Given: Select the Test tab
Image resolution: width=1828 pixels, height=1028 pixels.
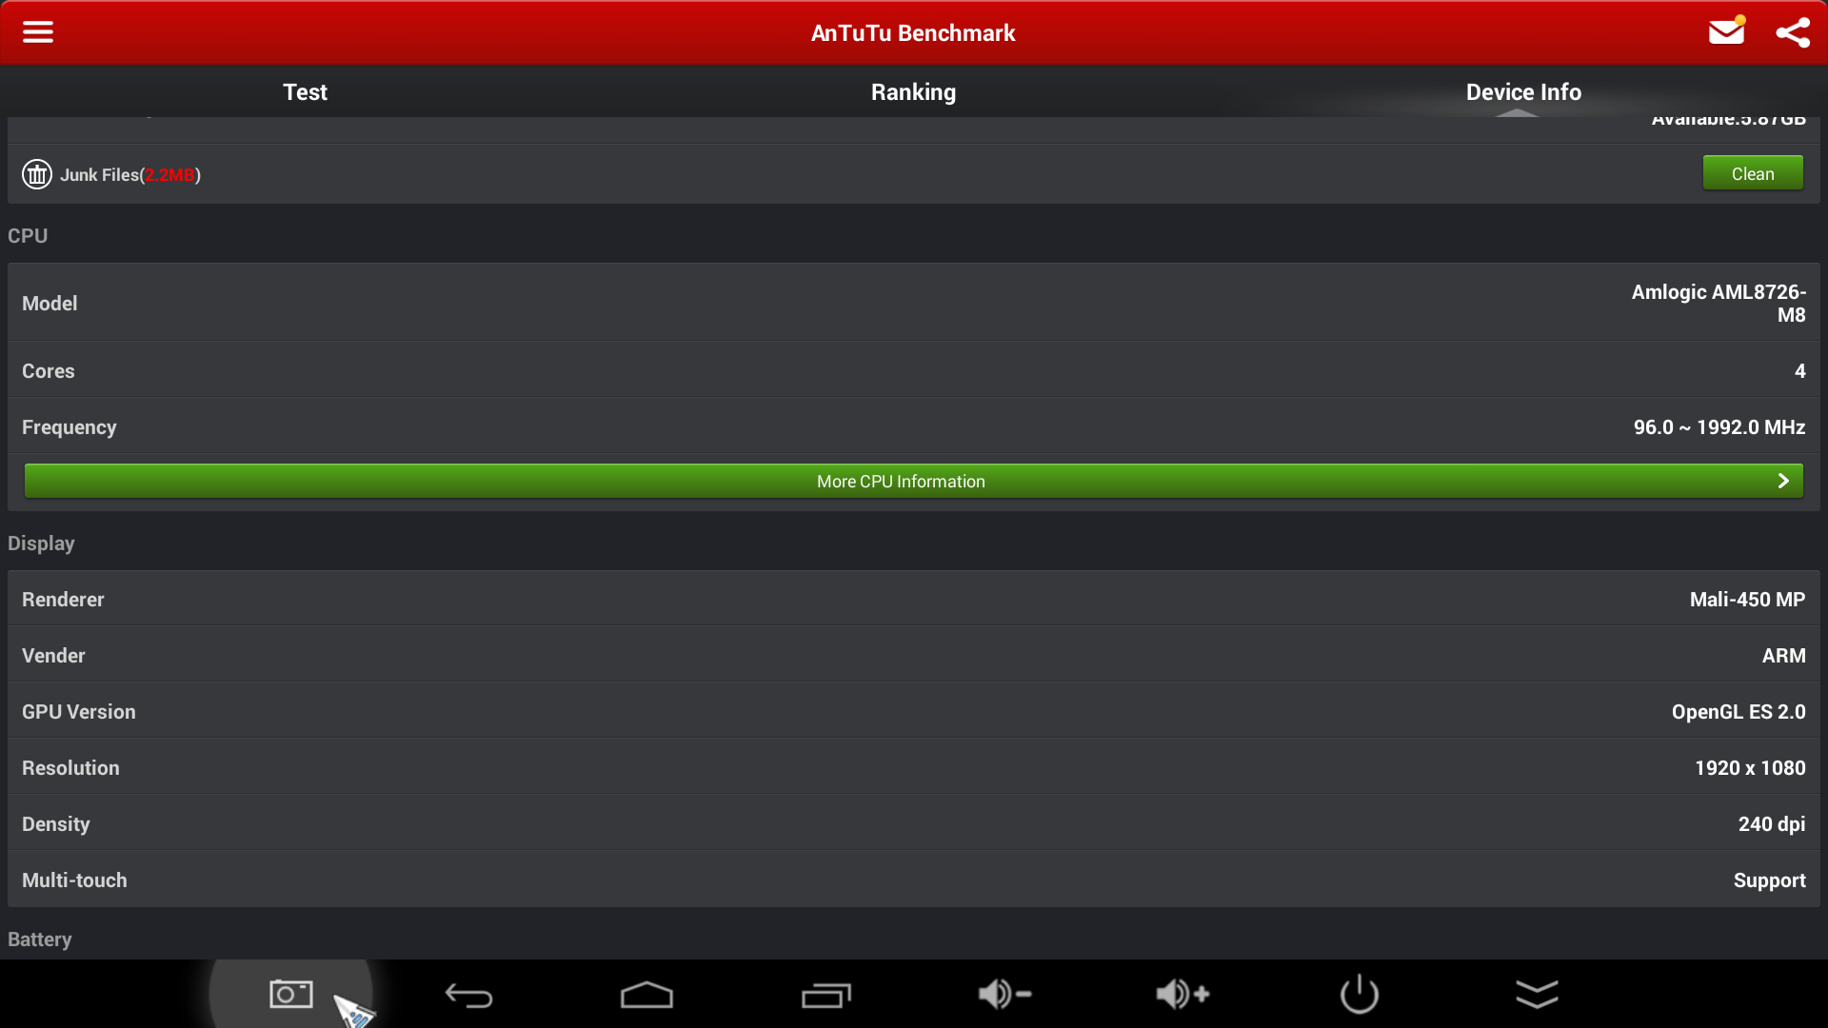Looking at the screenshot, I should pyautogui.click(x=305, y=91).
